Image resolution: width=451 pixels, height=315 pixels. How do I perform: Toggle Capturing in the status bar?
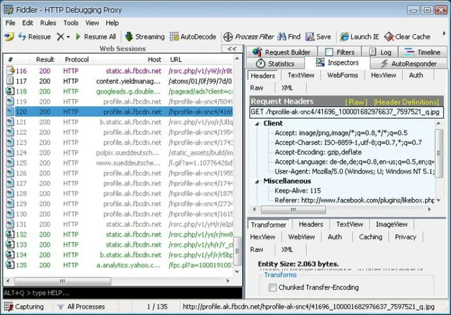(x=23, y=307)
